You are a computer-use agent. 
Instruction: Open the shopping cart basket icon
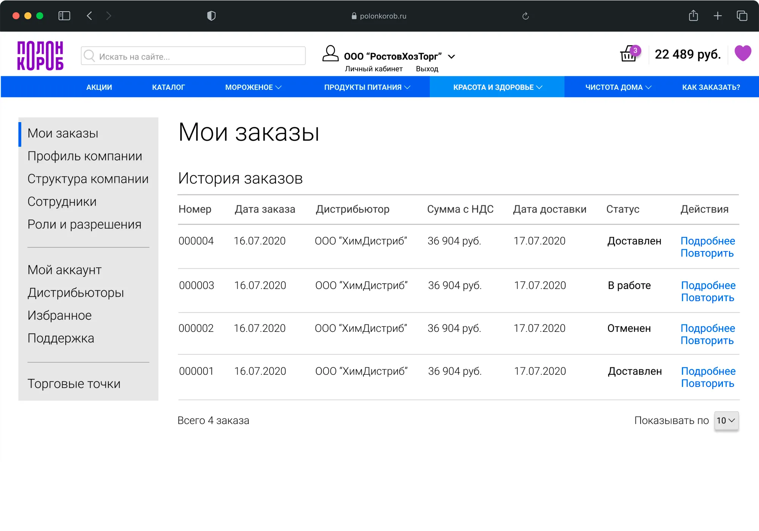click(628, 55)
